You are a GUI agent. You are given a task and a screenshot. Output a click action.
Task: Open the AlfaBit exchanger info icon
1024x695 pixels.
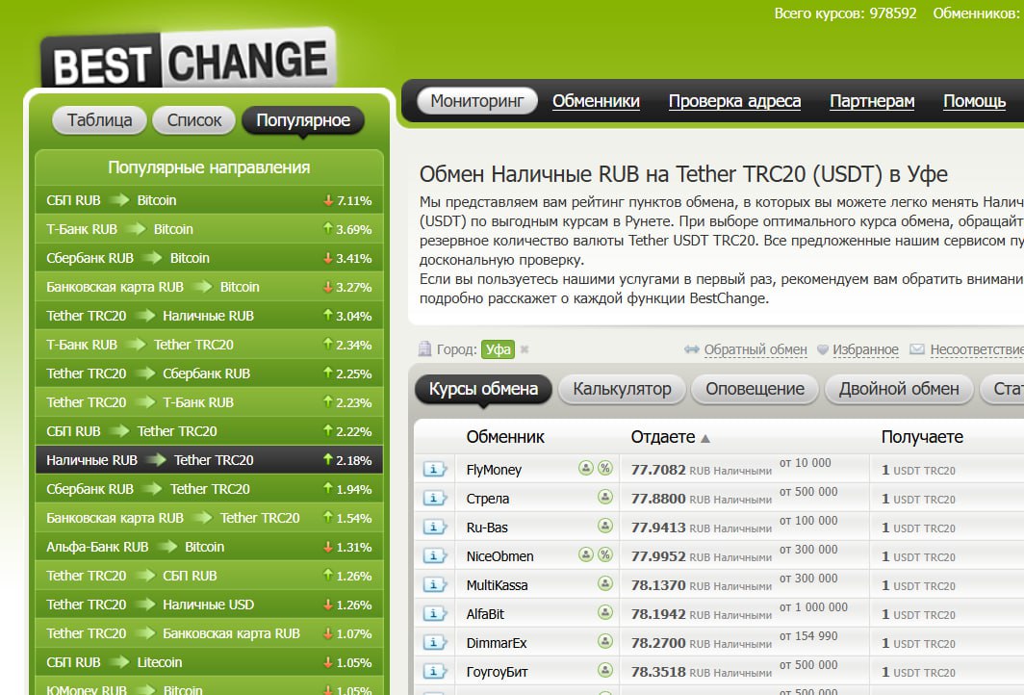434,612
